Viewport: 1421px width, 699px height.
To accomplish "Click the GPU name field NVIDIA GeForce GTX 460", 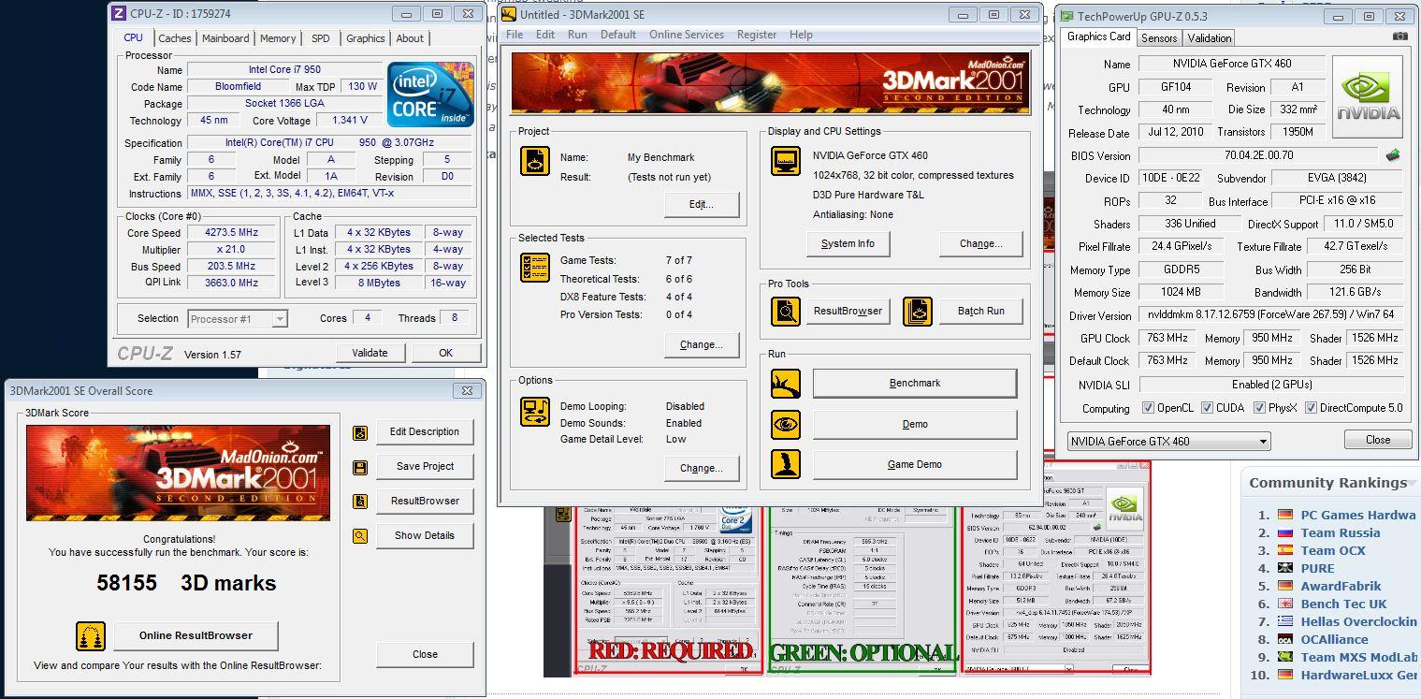I will coord(1232,64).
